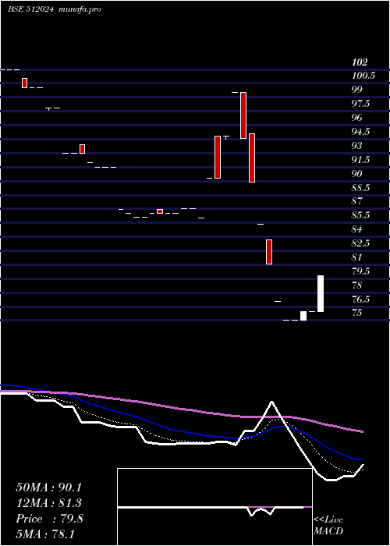Select the 88.5 price axis label

[x=360, y=187]
